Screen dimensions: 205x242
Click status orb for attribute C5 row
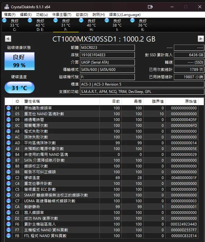9,189
